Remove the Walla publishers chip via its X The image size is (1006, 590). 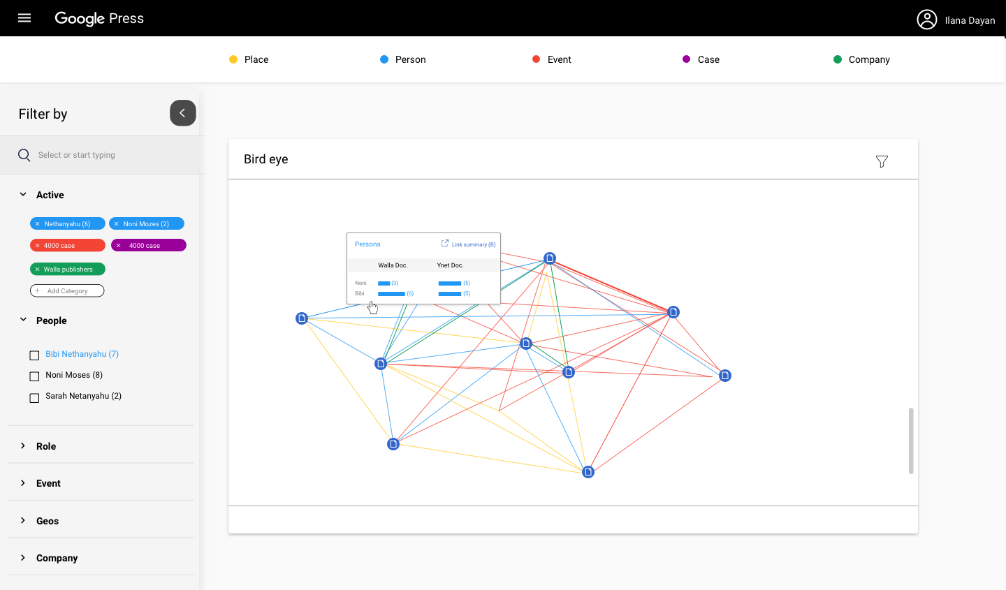[x=38, y=270]
